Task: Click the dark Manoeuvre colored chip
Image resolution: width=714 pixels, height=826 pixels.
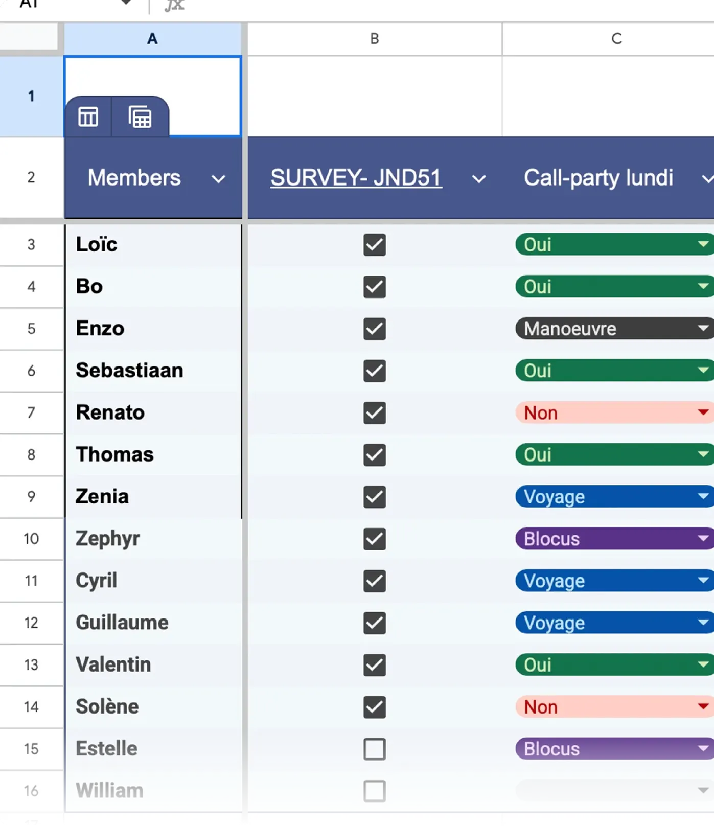Action: click(x=570, y=329)
